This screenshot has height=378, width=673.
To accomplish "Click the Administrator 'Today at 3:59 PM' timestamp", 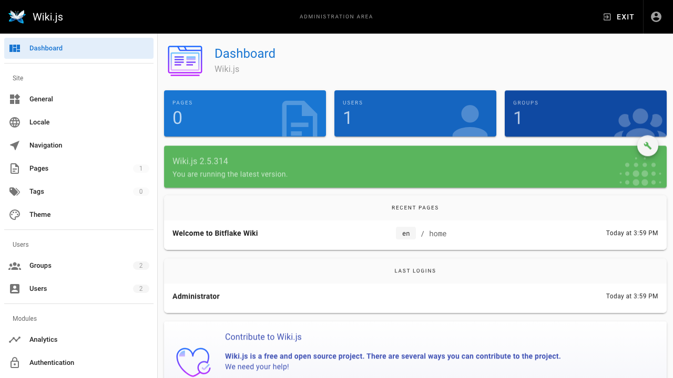I will (x=632, y=296).
